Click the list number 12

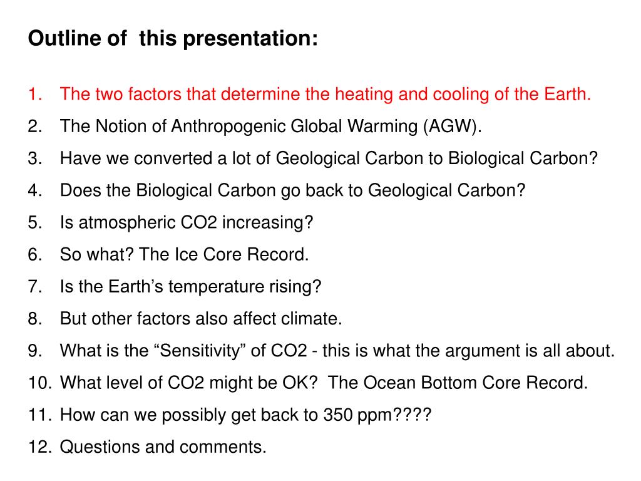tap(40, 447)
